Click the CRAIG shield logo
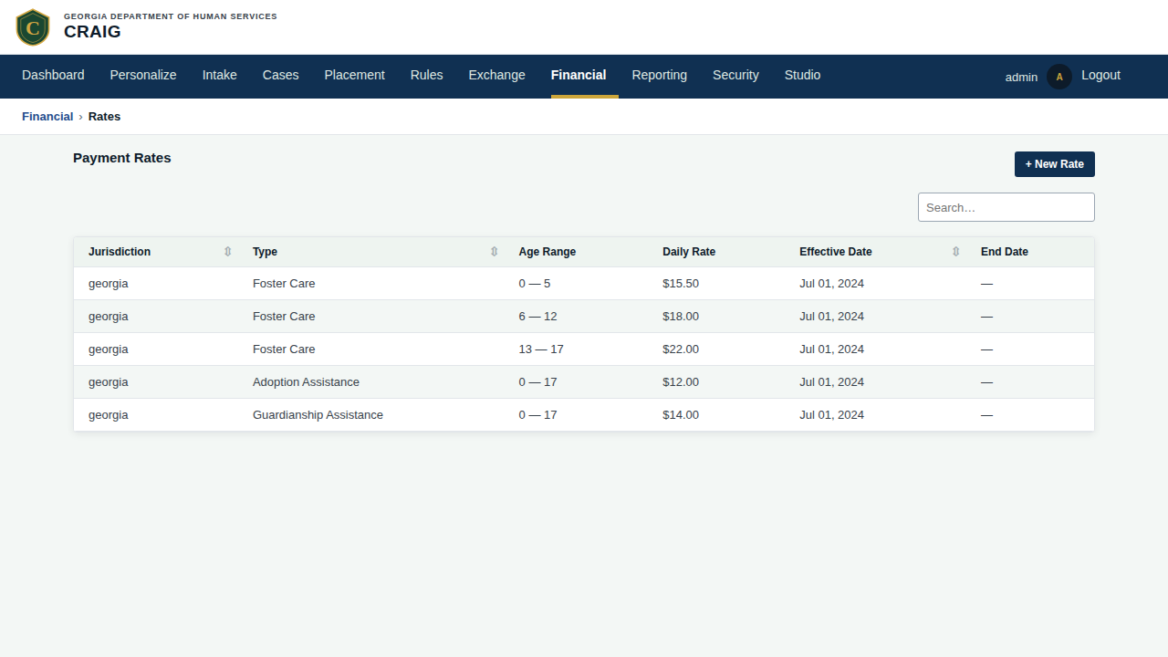Image resolution: width=1168 pixels, height=657 pixels. pyautogui.click(x=33, y=27)
